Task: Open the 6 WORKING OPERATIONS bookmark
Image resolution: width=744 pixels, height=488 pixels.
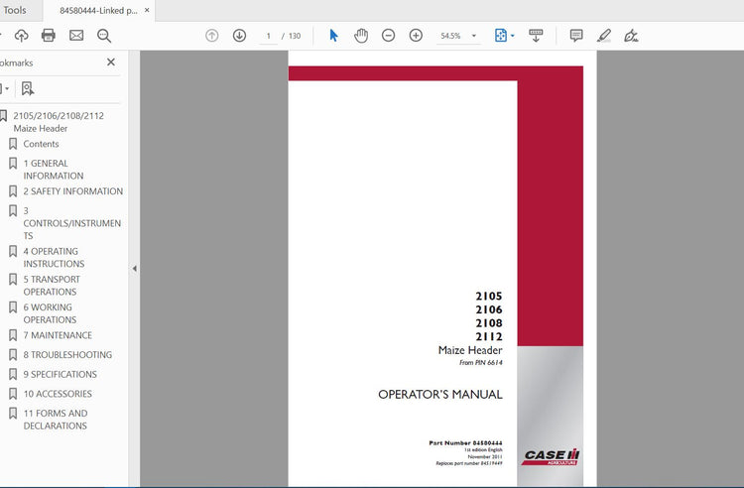Action: click(x=50, y=313)
